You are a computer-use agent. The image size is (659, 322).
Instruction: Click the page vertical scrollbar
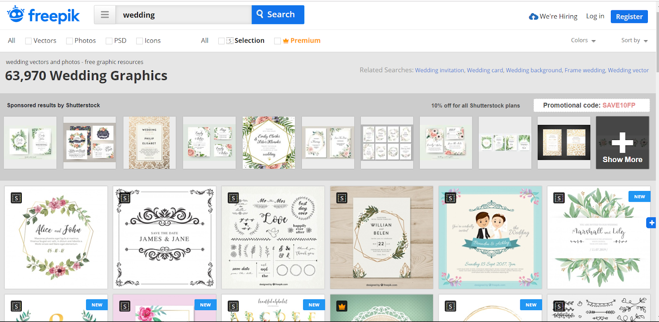(657, 41)
